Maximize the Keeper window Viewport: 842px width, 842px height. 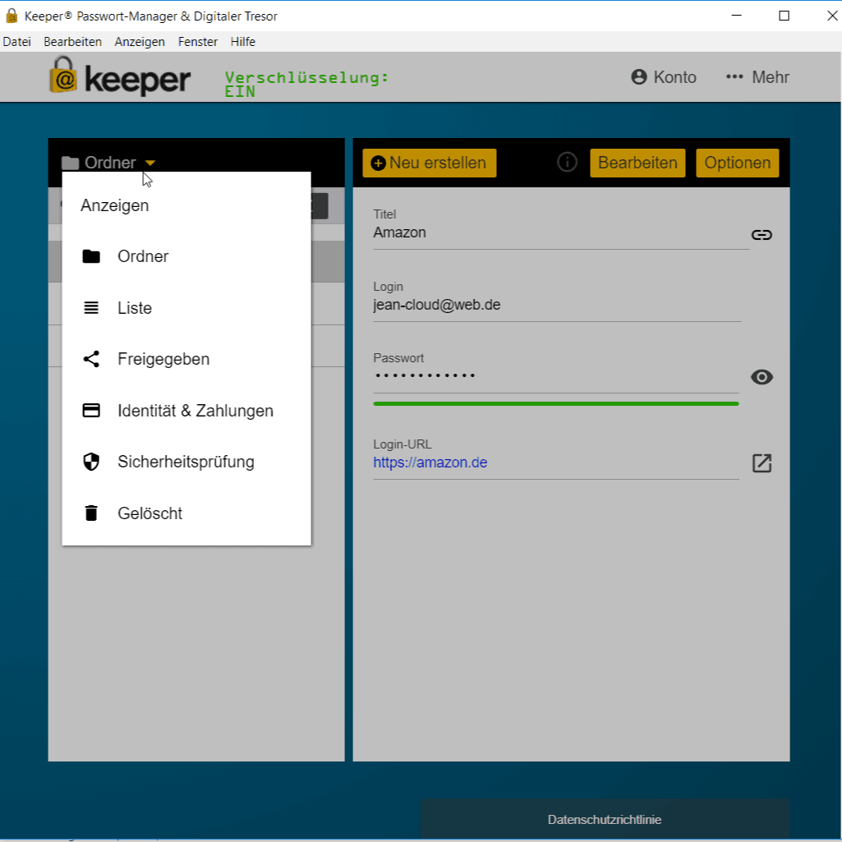[x=784, y=16]
